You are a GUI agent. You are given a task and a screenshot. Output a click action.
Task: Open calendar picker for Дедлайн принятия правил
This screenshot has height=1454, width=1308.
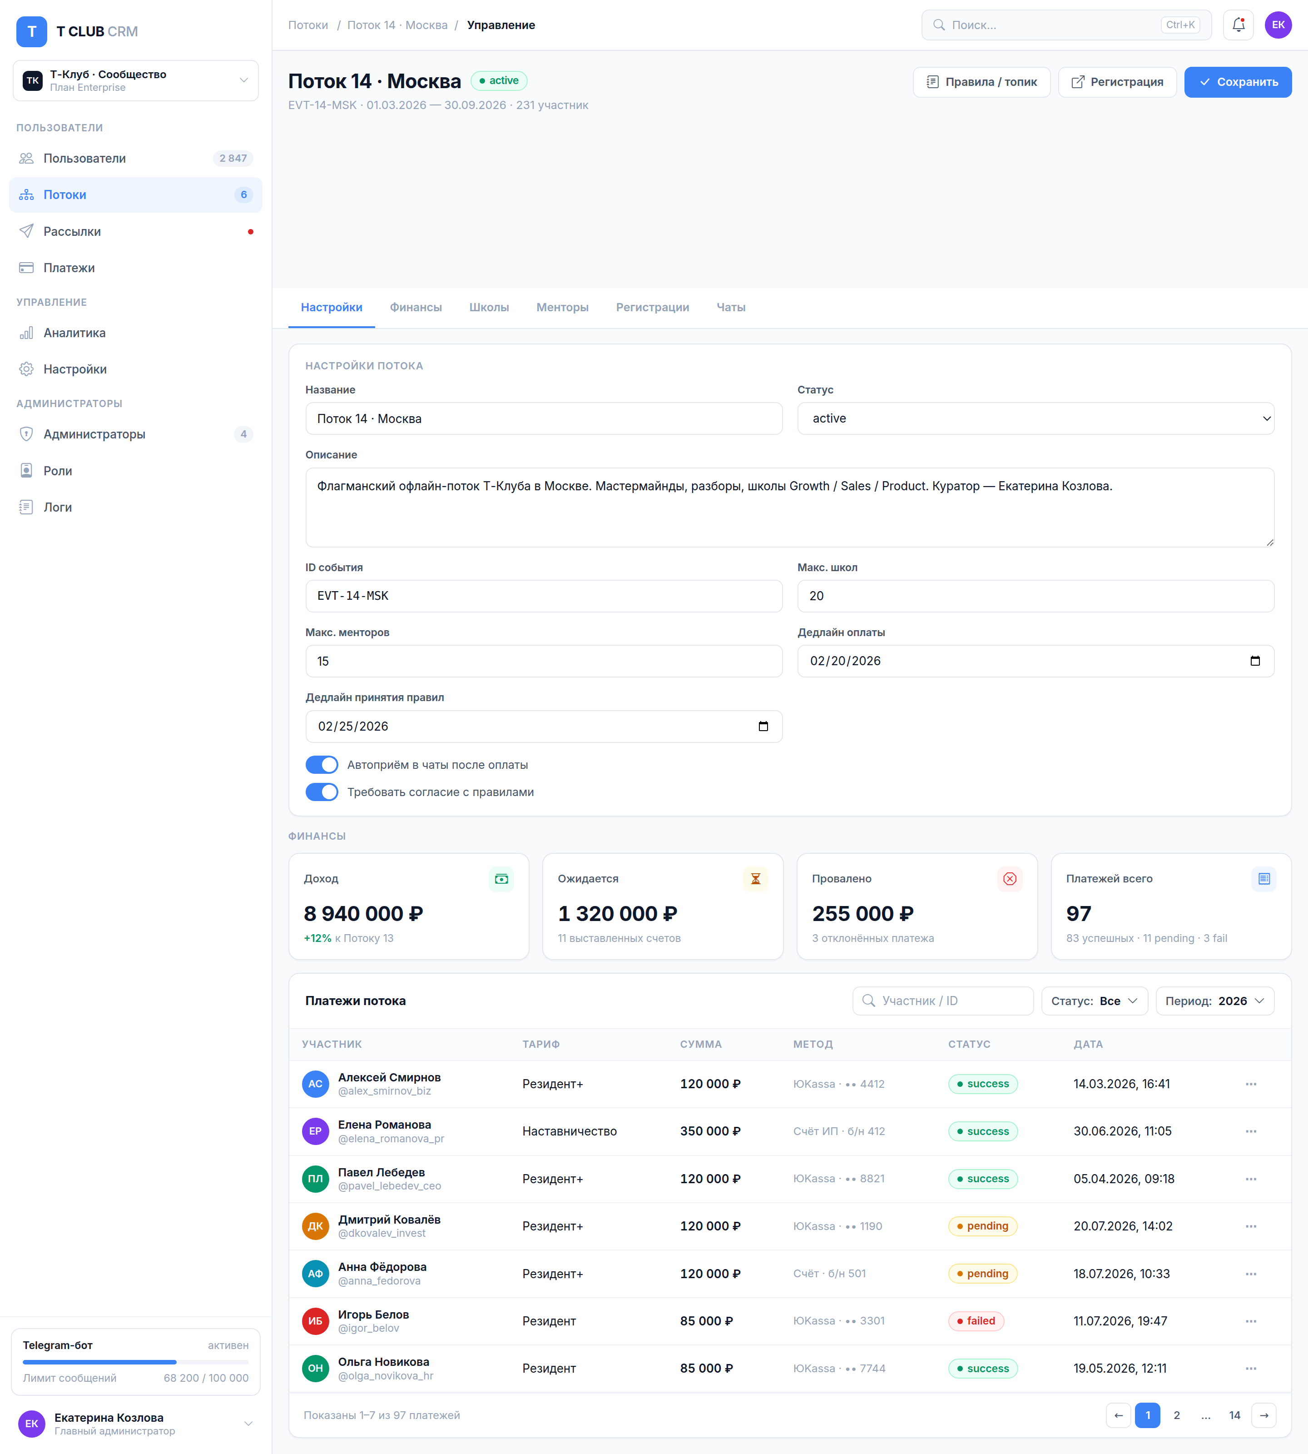tap(763, 726)
